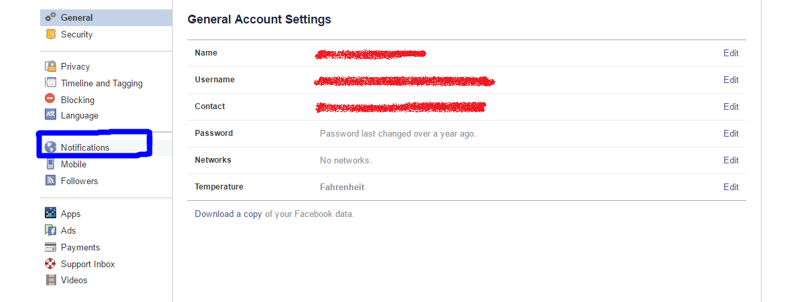Click the Privacy padlock icon
Viewport: 787px width, 302px height.
[x=51, y=66]
